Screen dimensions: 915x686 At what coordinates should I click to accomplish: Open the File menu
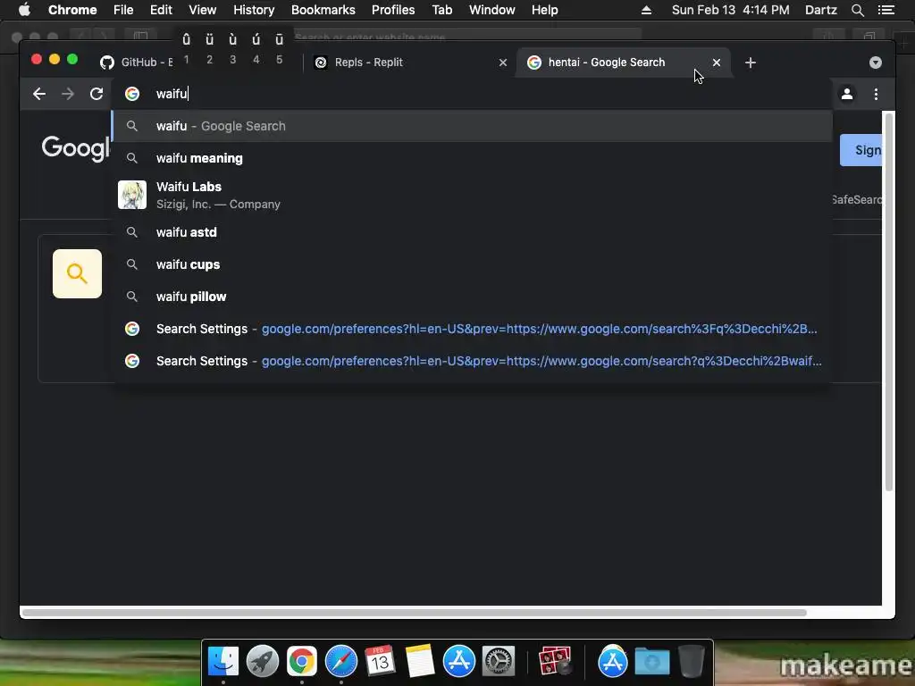coord(123,10)
